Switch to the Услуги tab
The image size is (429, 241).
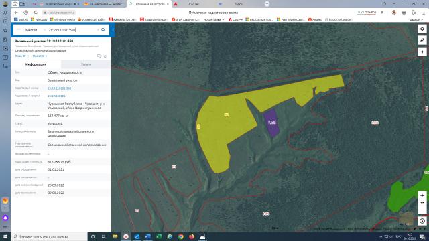pos(86,64)
